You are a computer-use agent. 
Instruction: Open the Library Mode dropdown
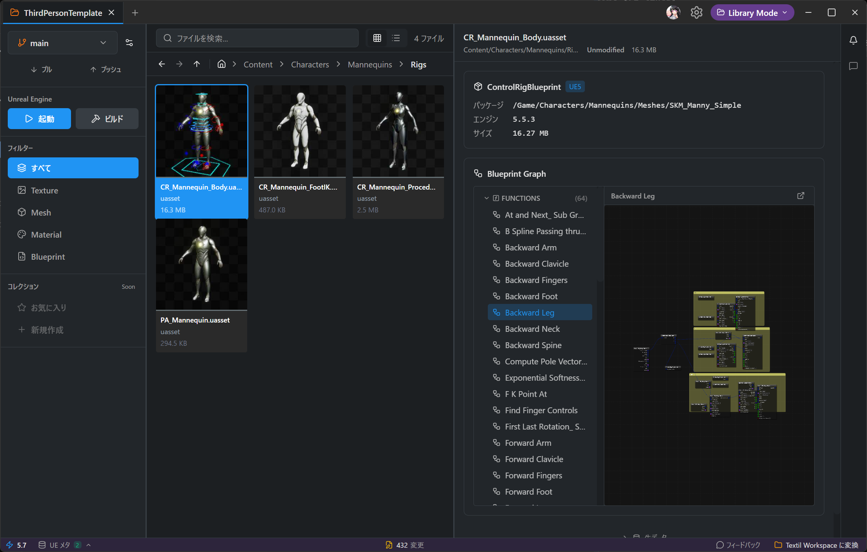point(752,13)
